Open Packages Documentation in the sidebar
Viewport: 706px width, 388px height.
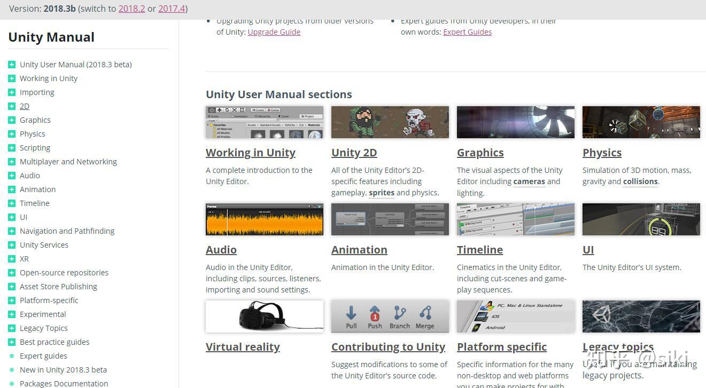coord(64,384)
